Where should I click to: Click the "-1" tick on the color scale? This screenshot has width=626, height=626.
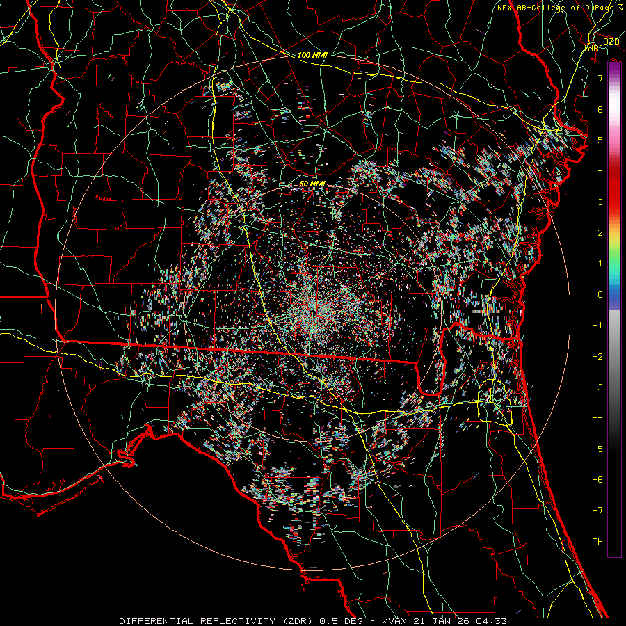[597, 326]
